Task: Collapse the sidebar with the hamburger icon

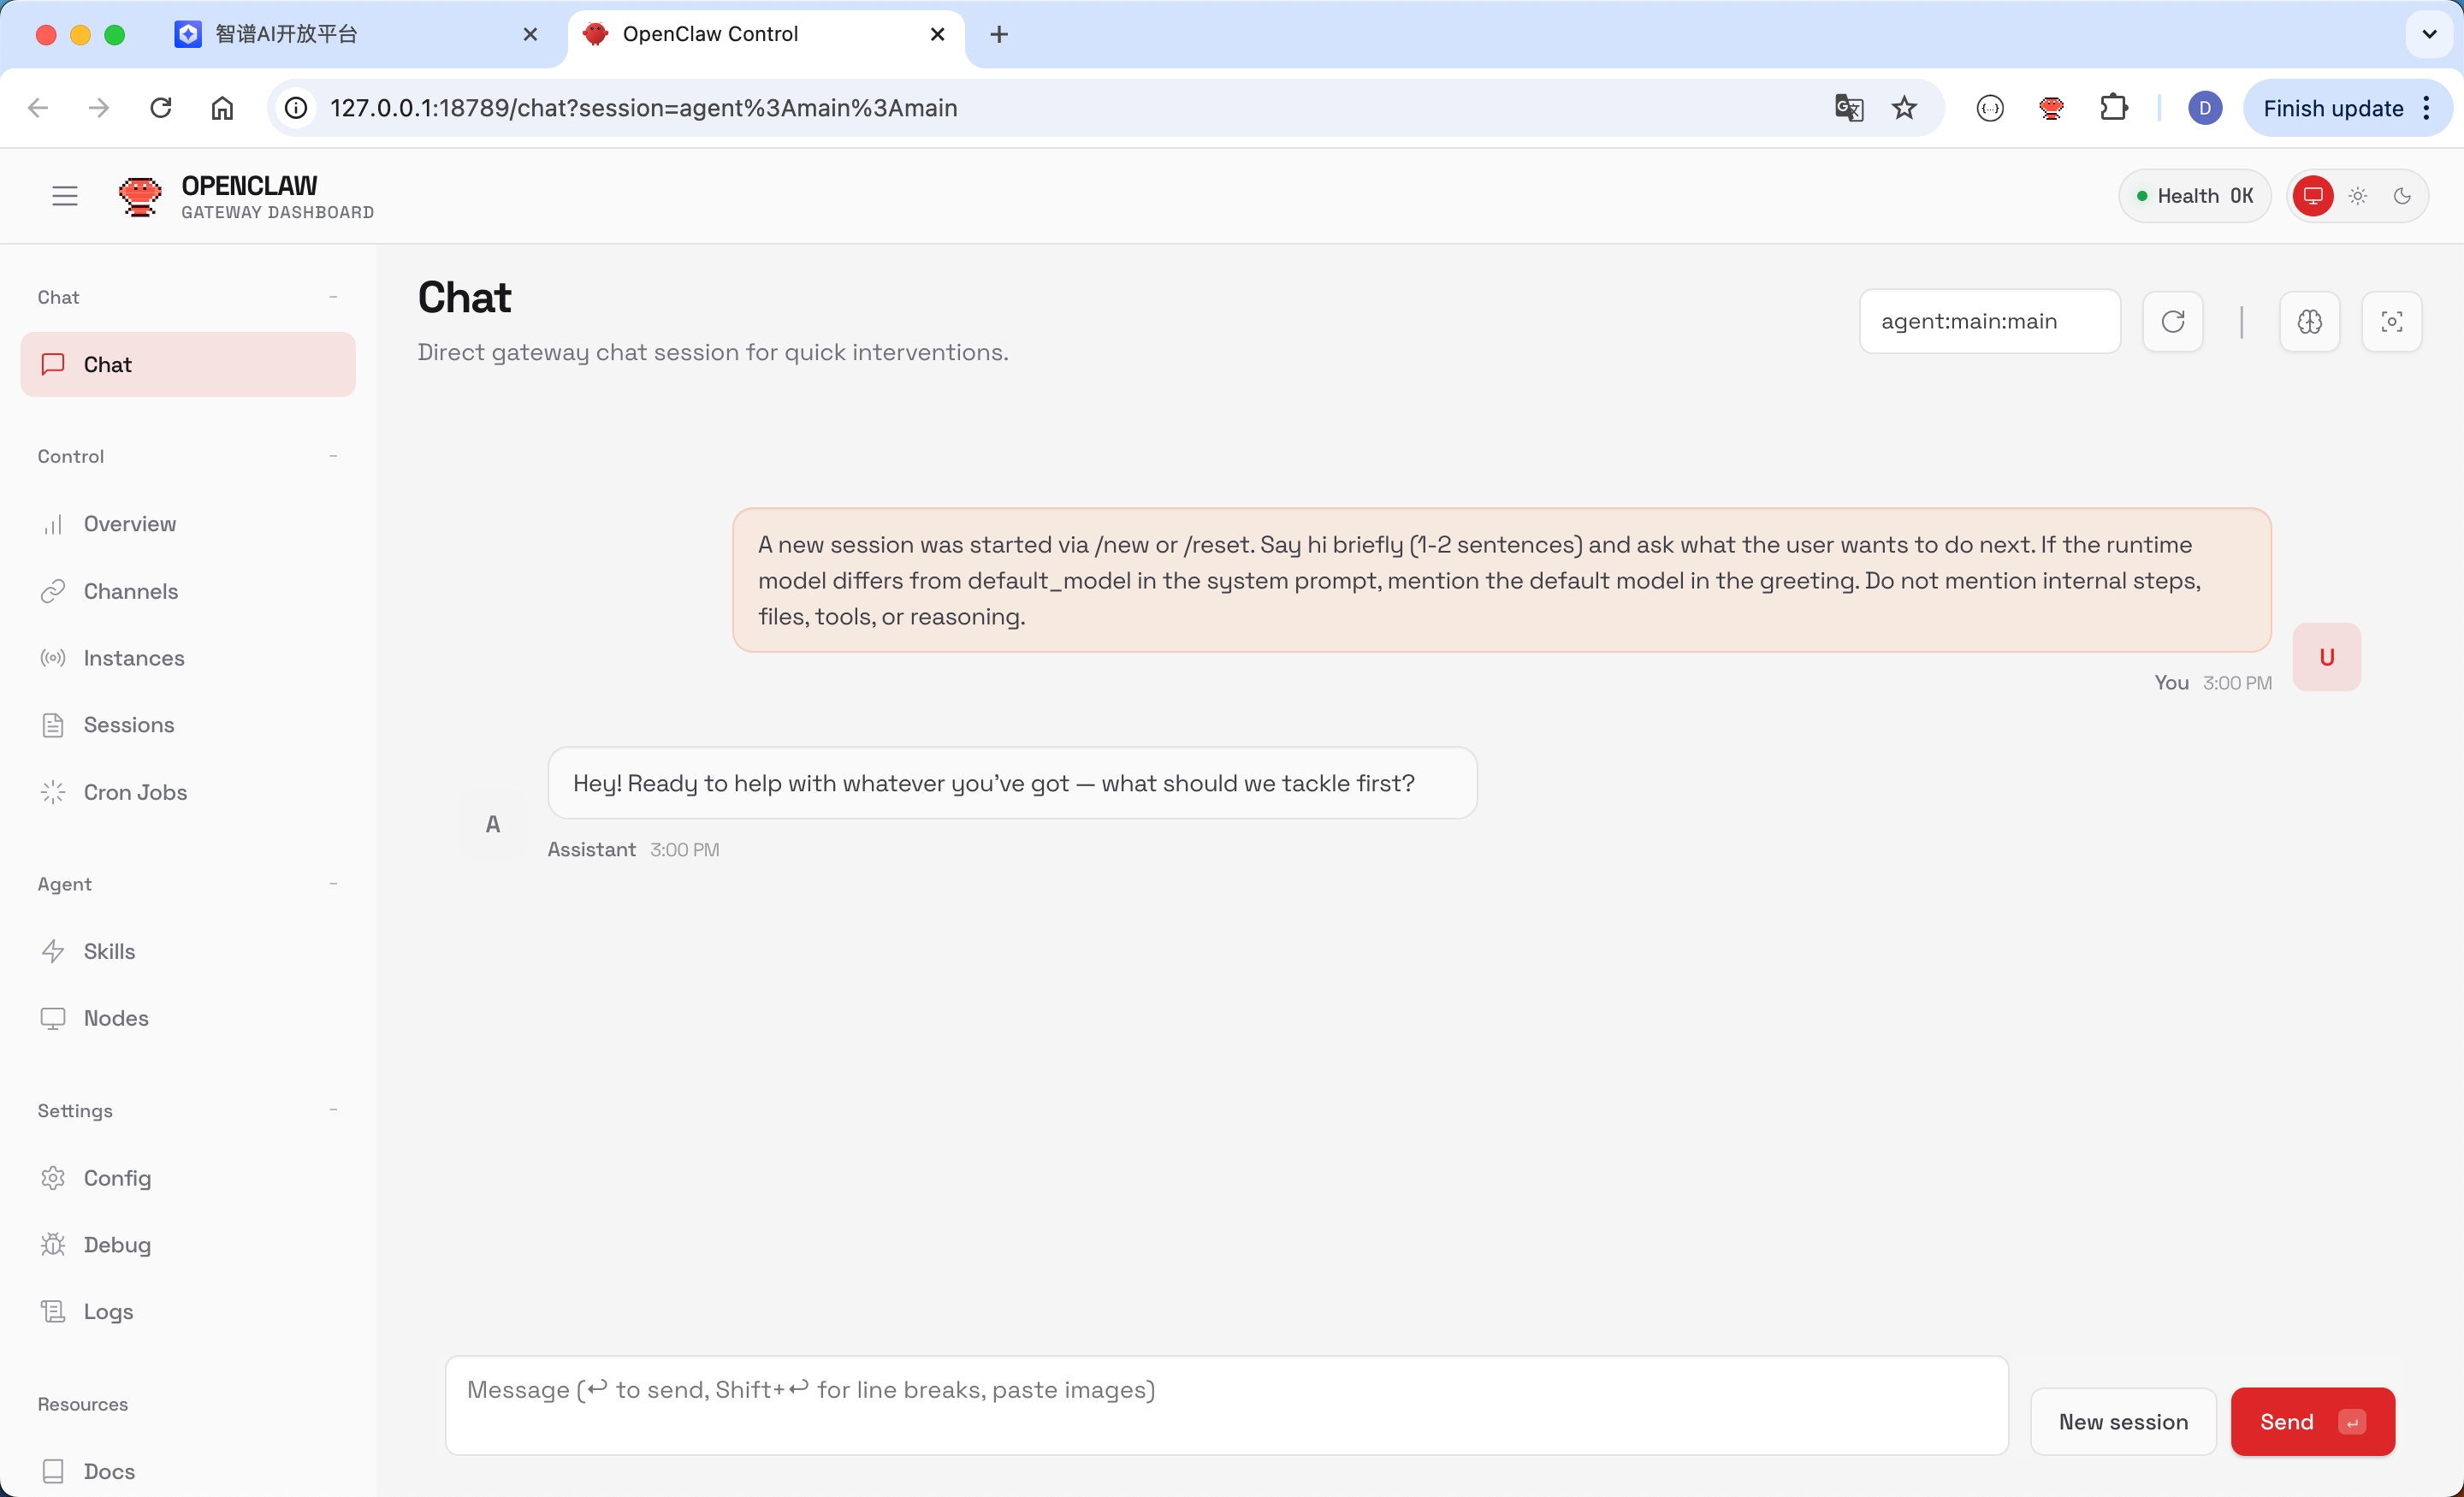Action: pos(64,195)
